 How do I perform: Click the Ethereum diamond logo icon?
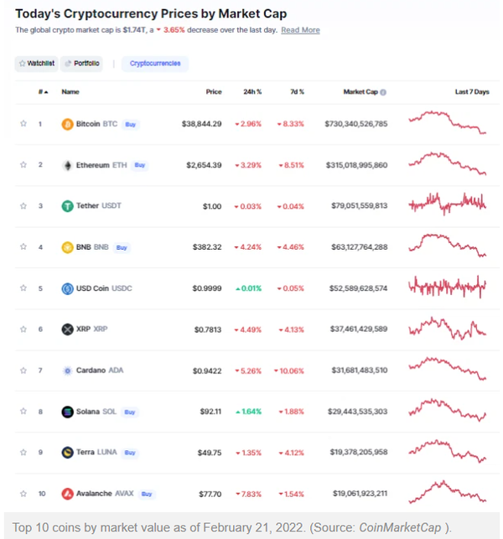coord(68,165)
